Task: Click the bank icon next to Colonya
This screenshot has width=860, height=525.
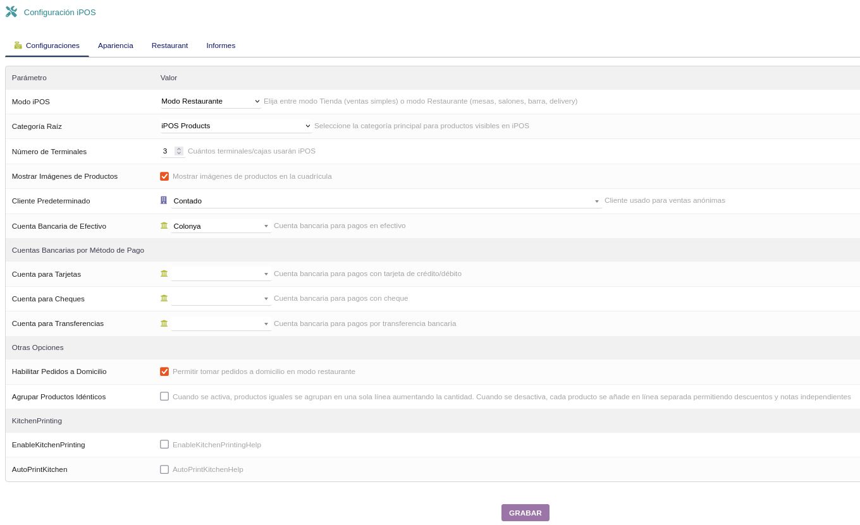Action: [164, 226]
